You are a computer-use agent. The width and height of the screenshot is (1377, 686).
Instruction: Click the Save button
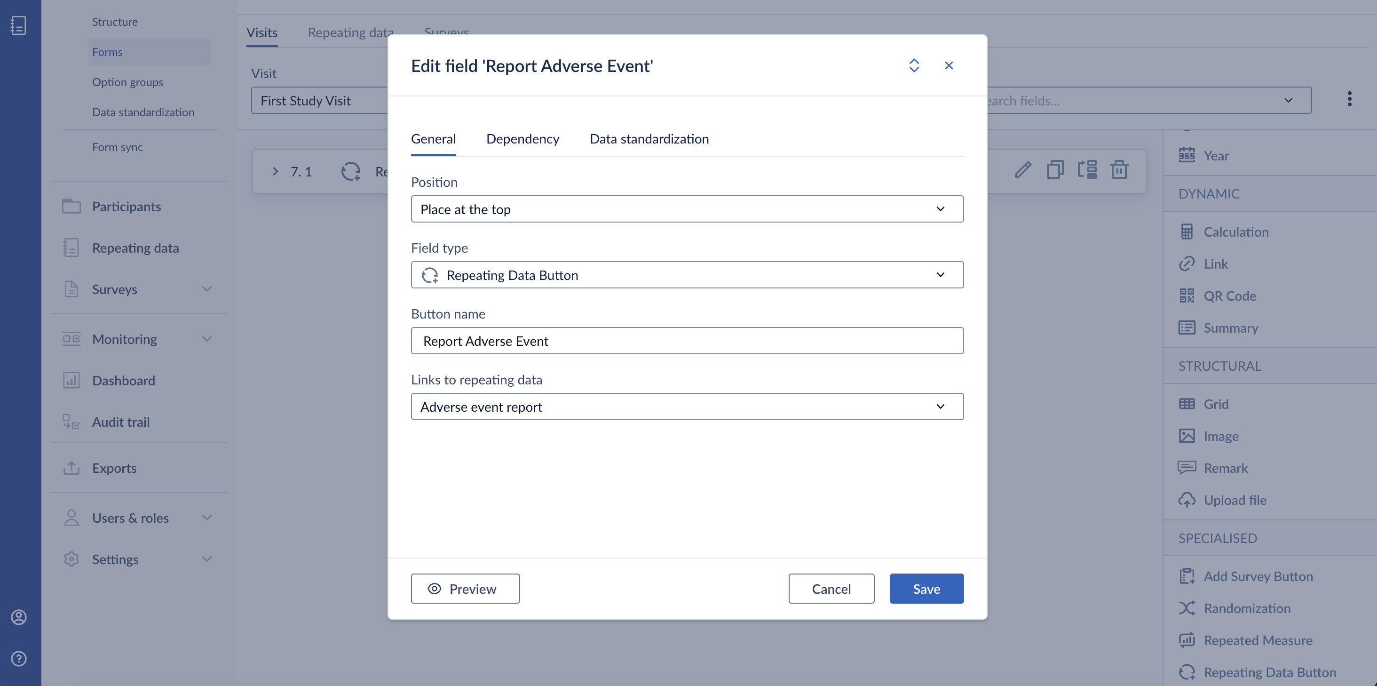click(926, 589)
